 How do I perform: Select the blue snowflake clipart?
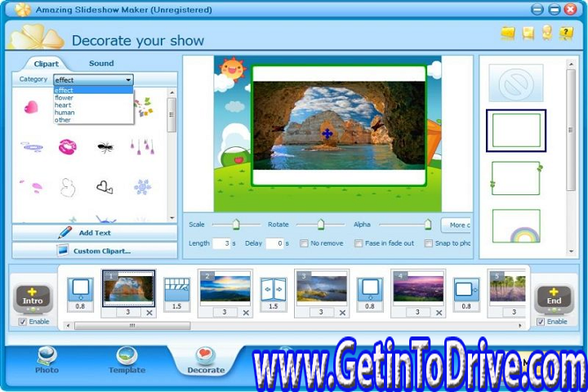click(x=142, y=186)
